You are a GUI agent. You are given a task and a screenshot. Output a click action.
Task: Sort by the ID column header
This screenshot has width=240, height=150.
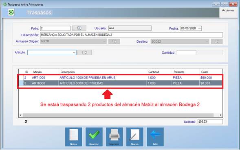coord(27,72)
